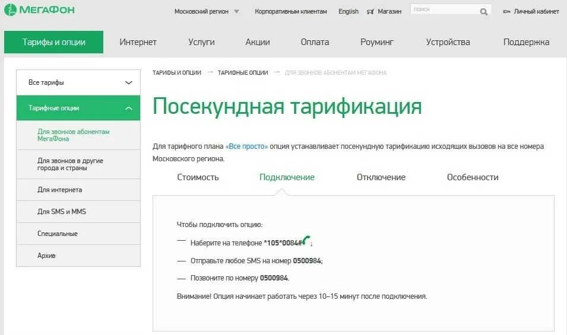
Task: Open the Акции menu item
Action: [258, 42]
